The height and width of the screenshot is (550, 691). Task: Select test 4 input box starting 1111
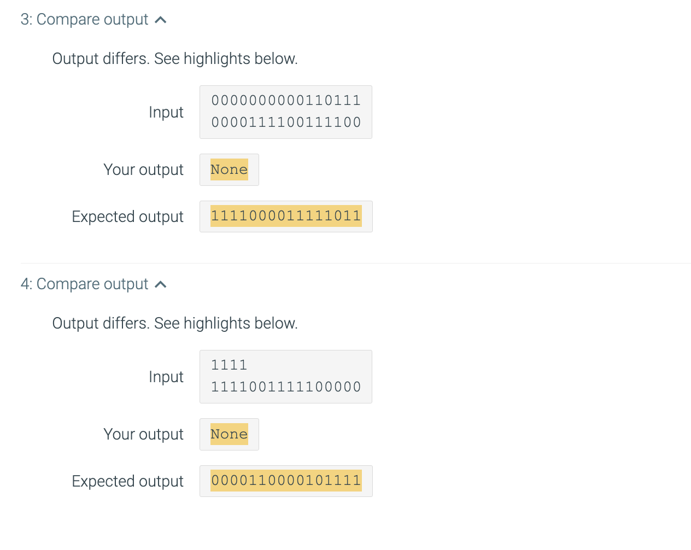click(x=286, y=377)
